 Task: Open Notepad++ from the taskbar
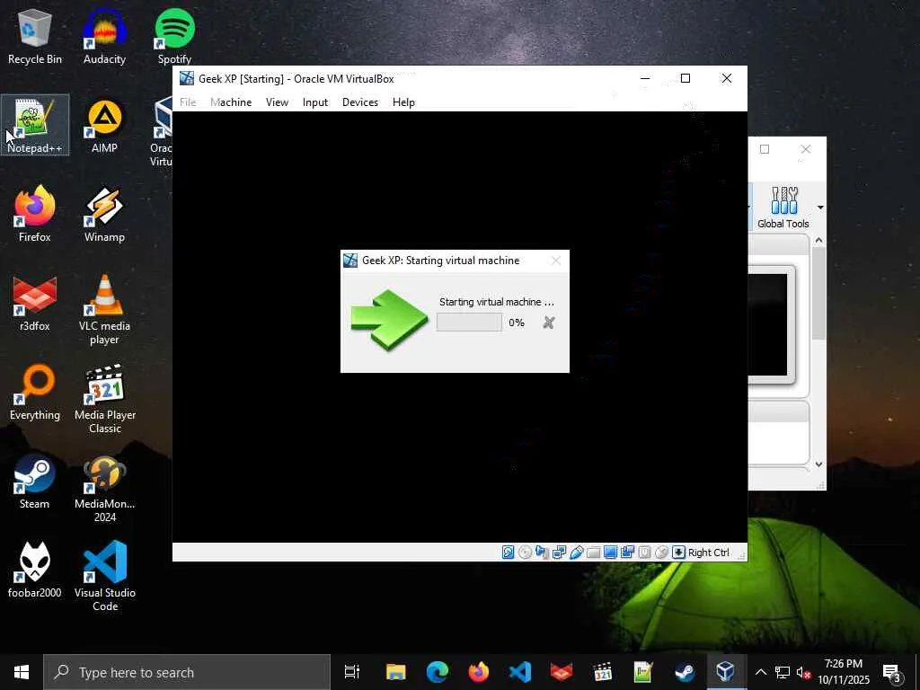[643, 672]
